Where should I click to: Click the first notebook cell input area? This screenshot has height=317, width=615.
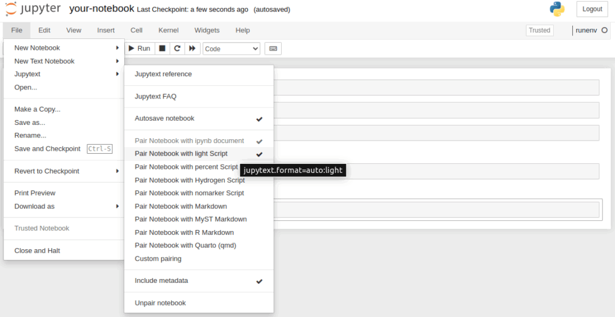pos(436,88)
